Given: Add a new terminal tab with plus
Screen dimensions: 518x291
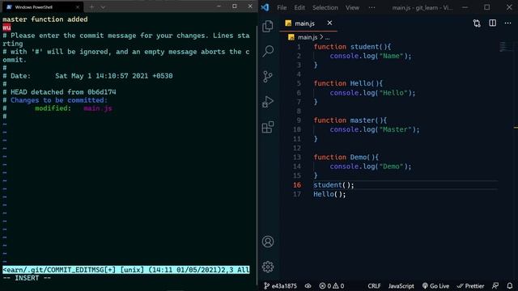Looking at the screenshot, I should tap(91, 7).
